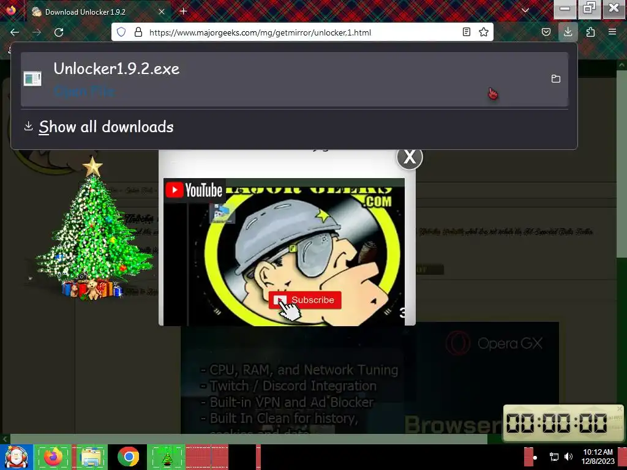Switch to Firefox in taskbar

click(x=53, y=457)
